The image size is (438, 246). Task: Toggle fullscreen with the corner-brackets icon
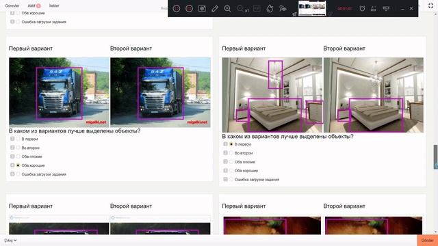coord(430,5)
